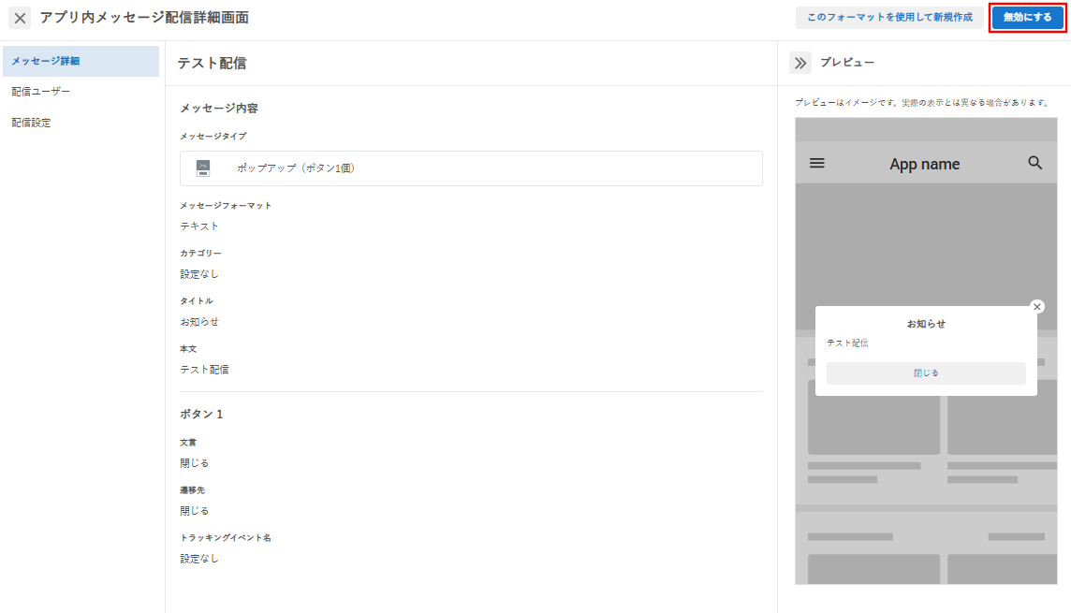This screenshot has height=613, width=1071.
Task: Click the メッセージフォーマット value テキスト
Action: [198, 226]
